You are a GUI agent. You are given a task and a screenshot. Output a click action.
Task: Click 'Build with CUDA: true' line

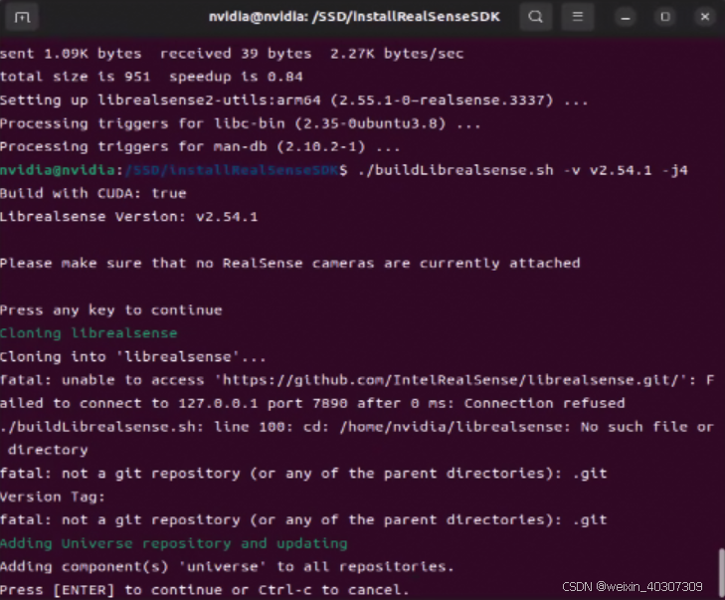pos(92,193)
